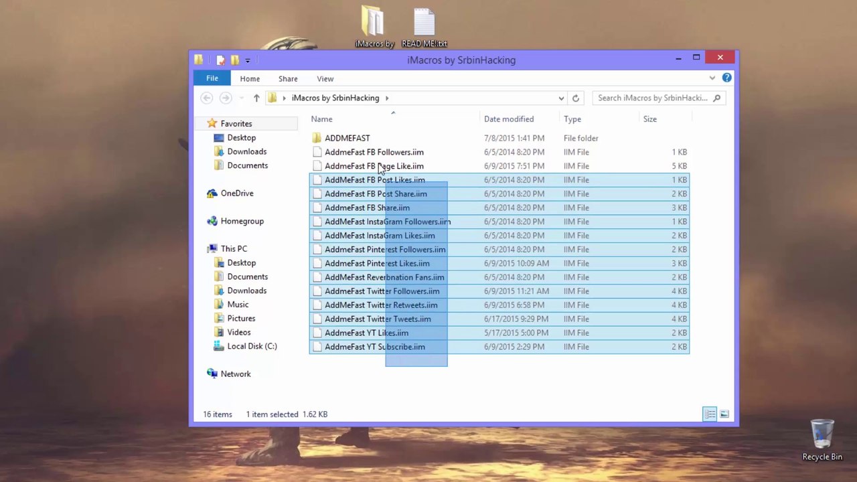Select the AddMeFast InstaGram Likes.iim file
This screenshot has width=857, height=482.
499,236
